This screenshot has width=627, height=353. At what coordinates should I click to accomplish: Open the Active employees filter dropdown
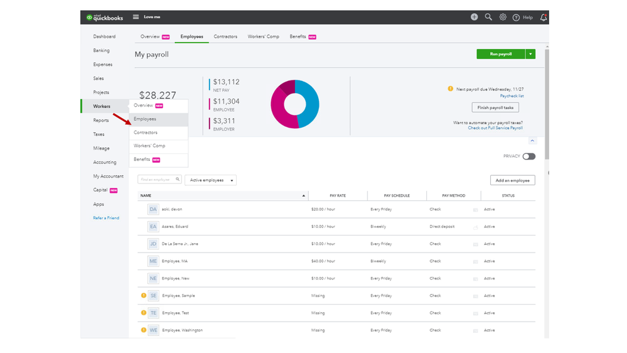pos(210,180)
